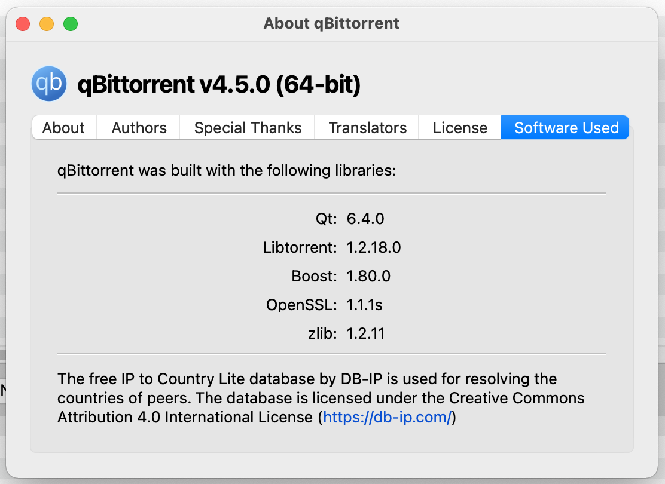Select the Qt 6.4.0 version entry
The image size is (665, 484).
pos(350,219)
